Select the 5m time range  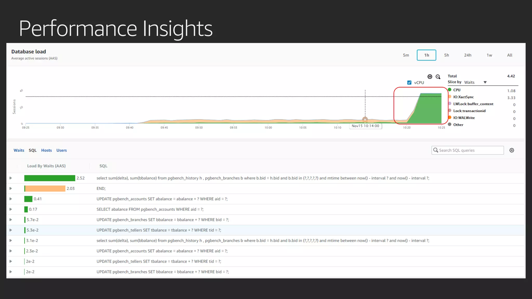coord(406,55)
